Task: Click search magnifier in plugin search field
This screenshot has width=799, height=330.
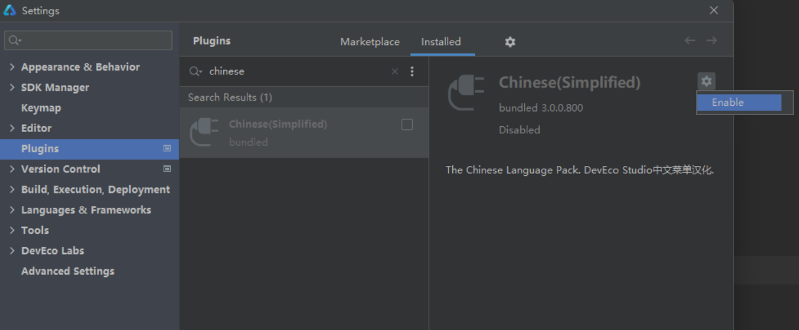Action: (195, 72)
